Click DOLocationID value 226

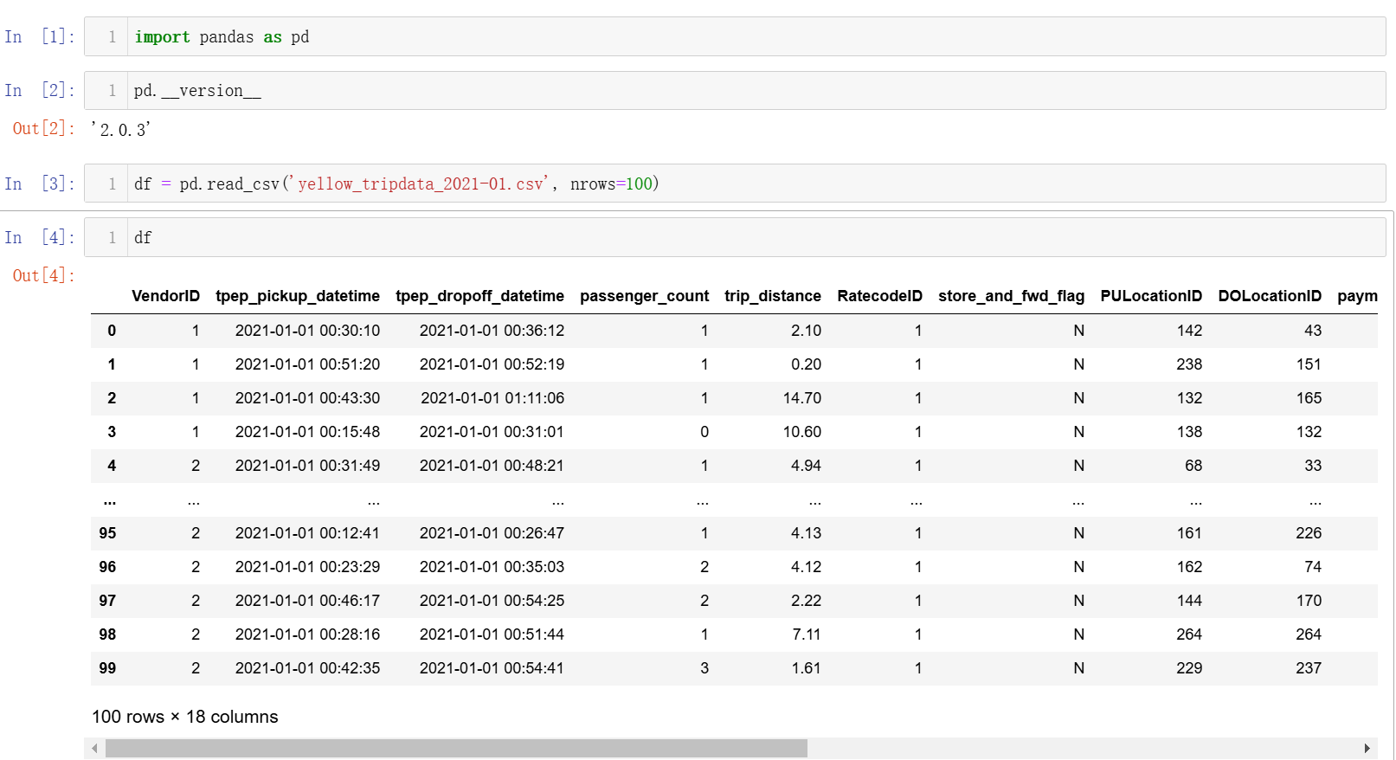[x=1309, y=533]
